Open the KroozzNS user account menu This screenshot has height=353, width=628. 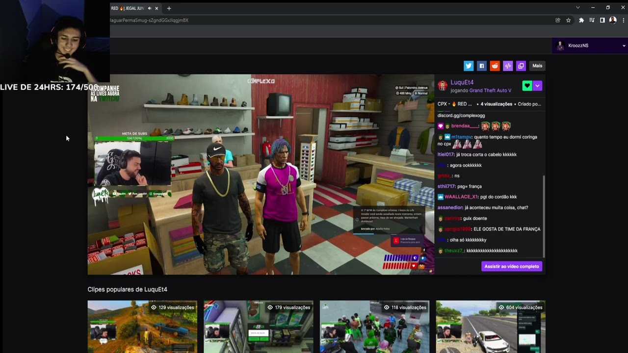pos(590,46)
